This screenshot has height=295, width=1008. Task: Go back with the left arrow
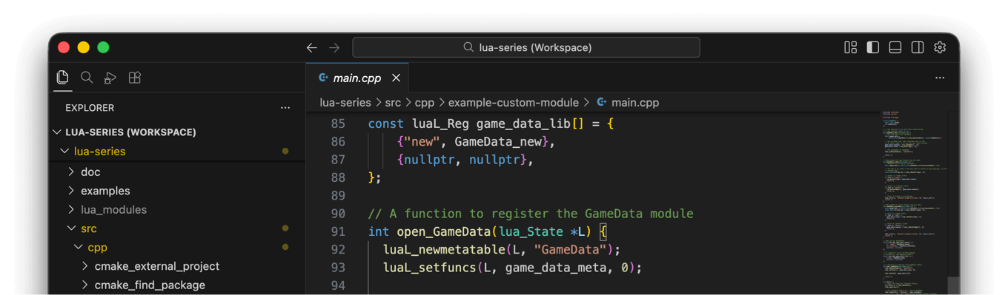tap(312, 47)
